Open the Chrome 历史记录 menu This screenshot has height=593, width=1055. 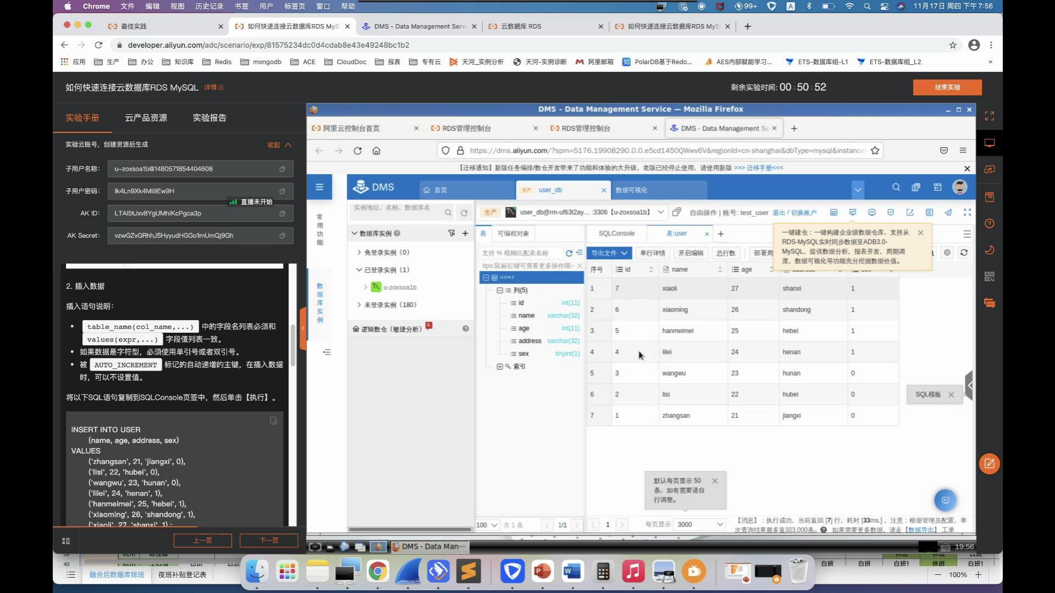(x=209, y=6)
